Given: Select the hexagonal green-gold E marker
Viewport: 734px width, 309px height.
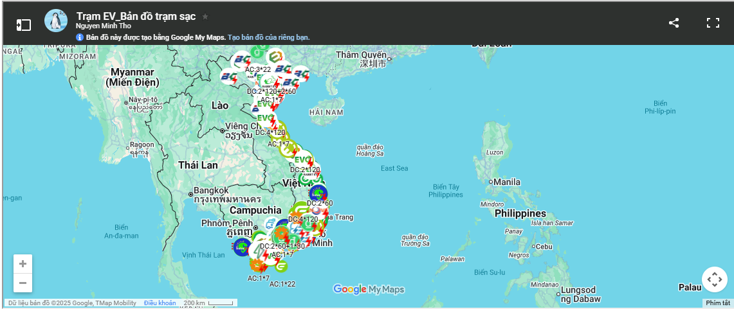Looking at the screenshot, I should pos(275,57).
